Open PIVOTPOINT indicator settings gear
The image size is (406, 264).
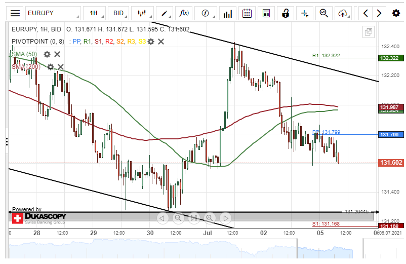pyautogui.click(x=151, y=42)
